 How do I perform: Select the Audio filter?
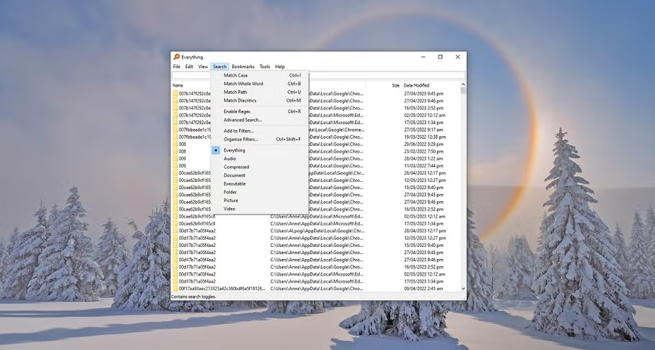click(260, 158)
